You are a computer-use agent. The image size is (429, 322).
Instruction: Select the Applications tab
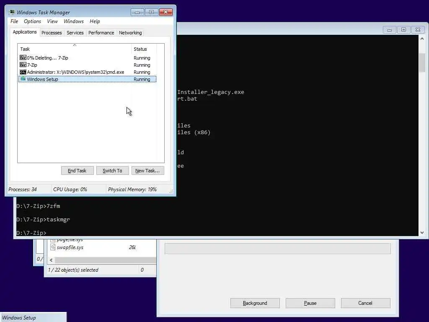[x=25, y=32]
